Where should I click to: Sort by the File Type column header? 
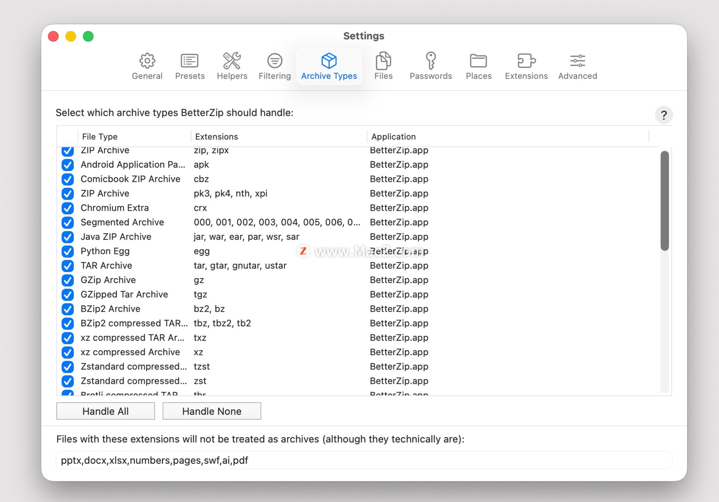[134, 137]
